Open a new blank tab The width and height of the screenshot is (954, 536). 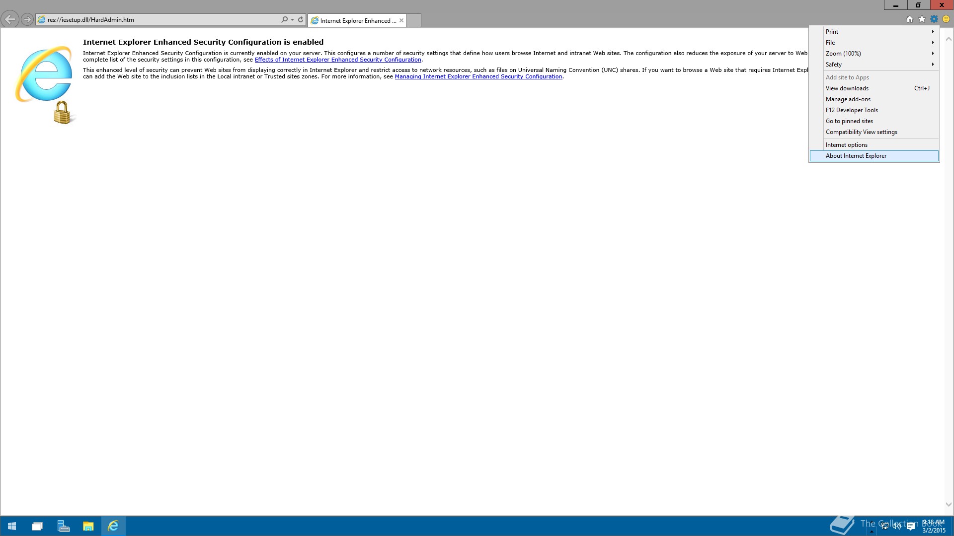[414, 20]
